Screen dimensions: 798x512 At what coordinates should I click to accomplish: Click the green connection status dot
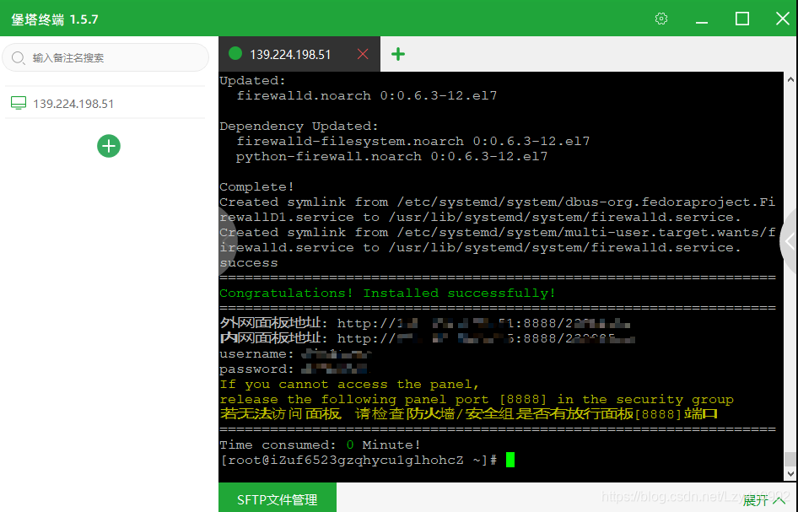pyautogui.click(x=235, y=53)
